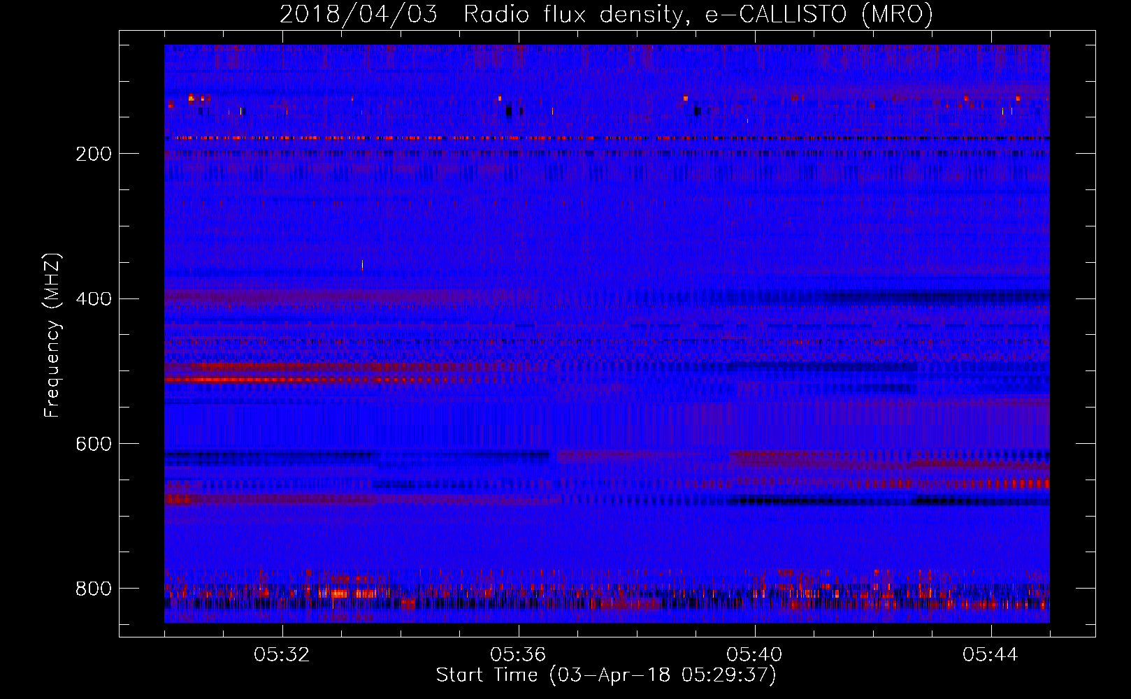Click the 05:44 time tick label
This screenshot has width=1131, height=699.
coord(990,655)
